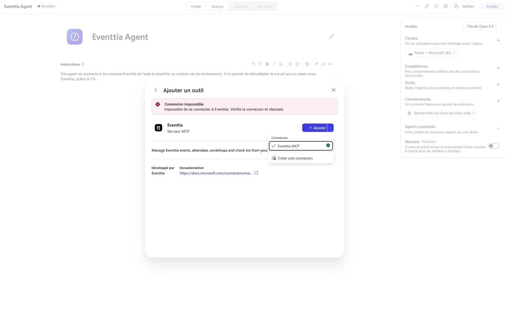Choose Créer une connexion
Screen dimensions: 505x320
(301, 158)
